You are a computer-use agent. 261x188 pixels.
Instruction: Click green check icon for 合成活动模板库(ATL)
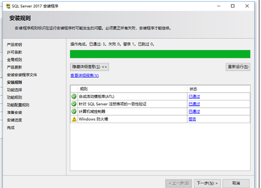point(74,96)
